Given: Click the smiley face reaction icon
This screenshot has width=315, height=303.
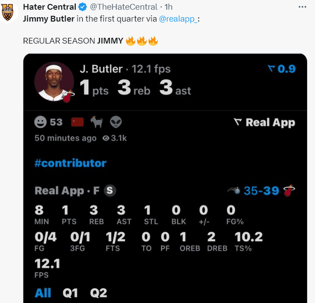Looking at the screenshot, I should tap(41, 121).
